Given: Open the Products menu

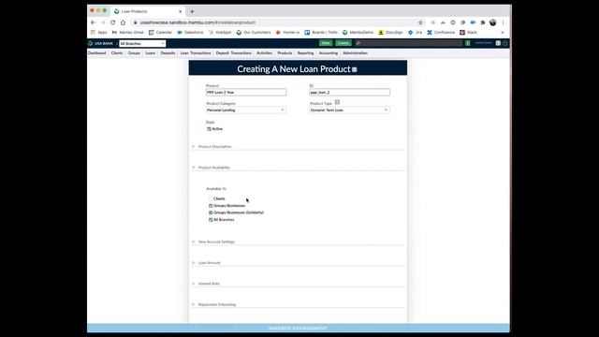Looking at the screenshot, I should click(x=285, y=53).
